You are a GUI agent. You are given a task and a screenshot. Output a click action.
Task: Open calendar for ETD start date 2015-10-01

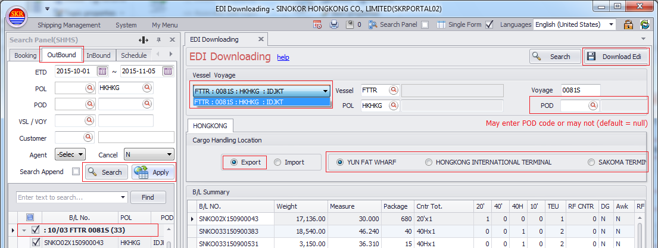[102, 71]
